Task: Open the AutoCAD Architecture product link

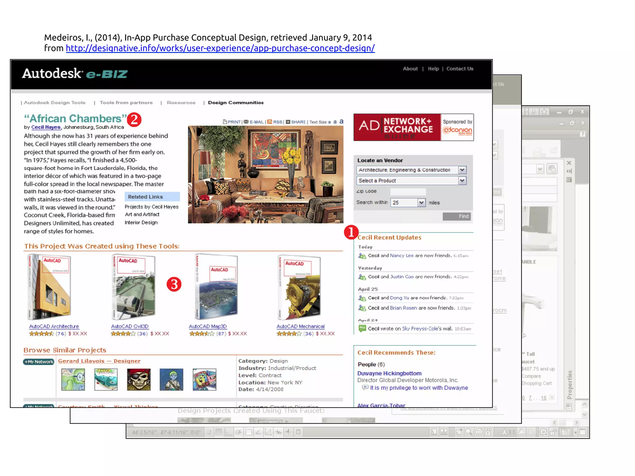Action: (54, 326)
